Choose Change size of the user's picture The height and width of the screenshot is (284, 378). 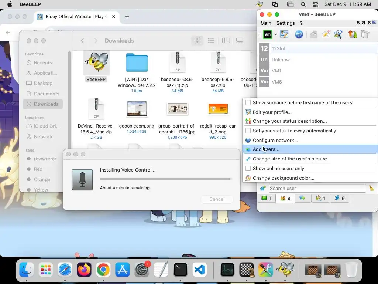[x=310, y=159]
